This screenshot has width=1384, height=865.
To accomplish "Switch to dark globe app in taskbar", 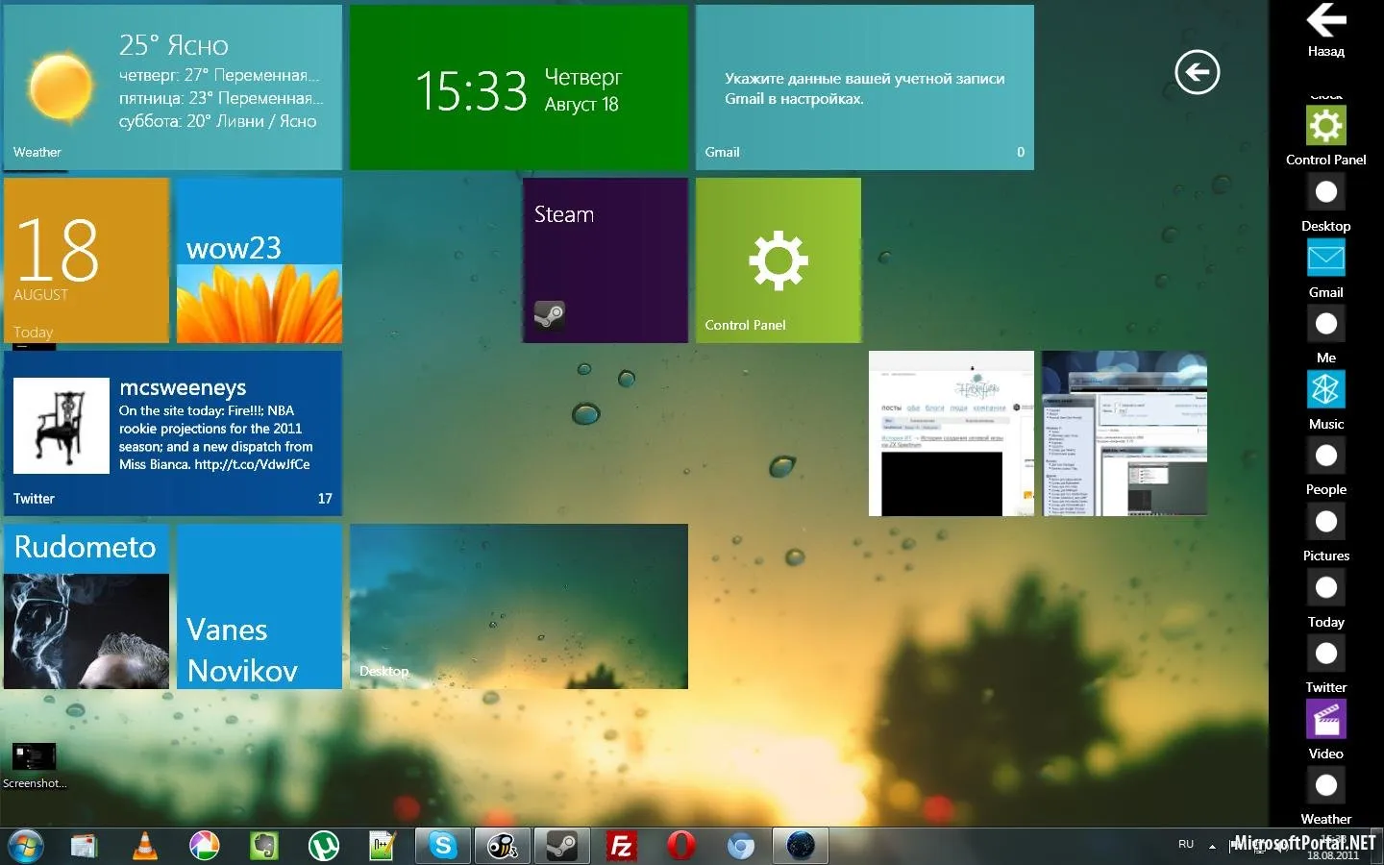I will [801, 846].
